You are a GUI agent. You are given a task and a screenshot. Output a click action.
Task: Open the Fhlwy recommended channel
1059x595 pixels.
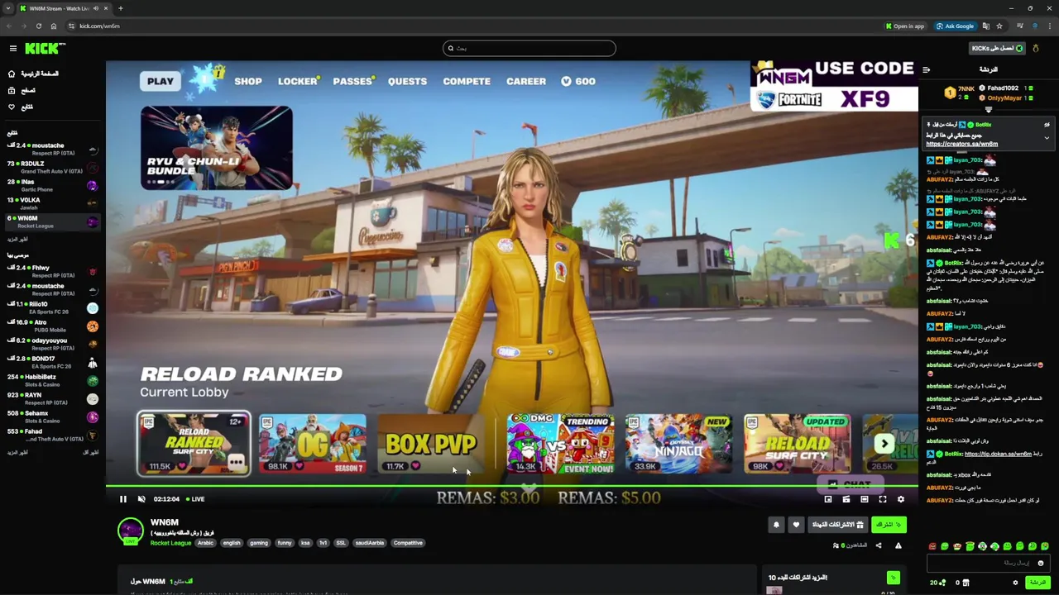click(52, 271)
